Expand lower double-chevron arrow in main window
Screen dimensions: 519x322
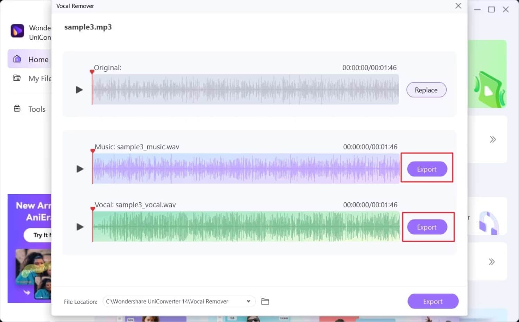pos(492,262)
